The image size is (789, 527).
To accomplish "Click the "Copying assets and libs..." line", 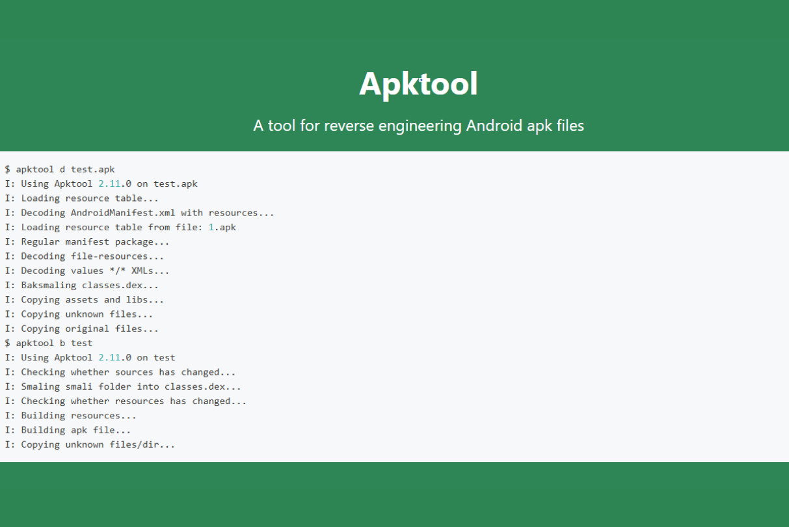I will 85,299.
